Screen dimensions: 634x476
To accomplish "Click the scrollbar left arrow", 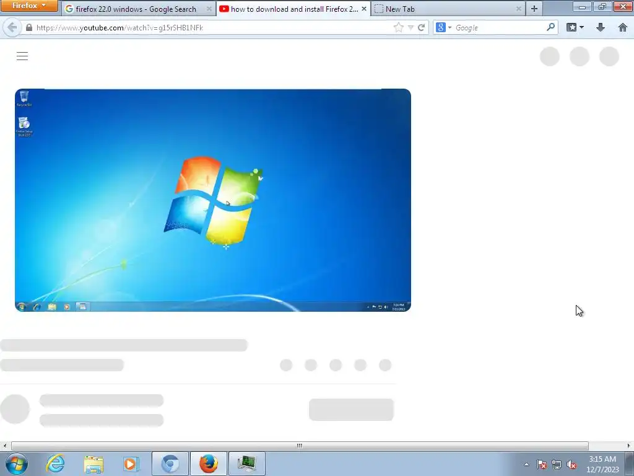I will tap(4, 446).
